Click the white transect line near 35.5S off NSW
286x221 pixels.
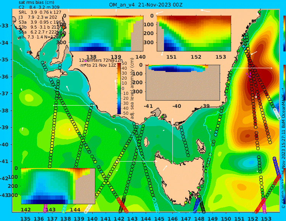coord(252,68)
